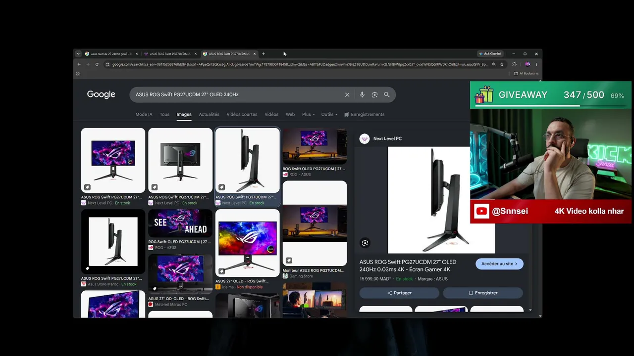This screenshot has width=634, height=356.
Task: Open Chrome's three-dot menu
Action: click(536, 64)
